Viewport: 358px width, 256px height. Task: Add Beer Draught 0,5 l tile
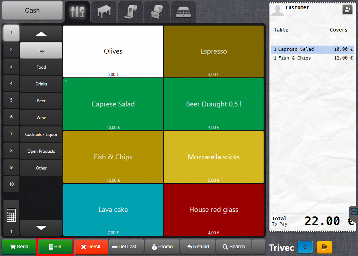point(214,104)
